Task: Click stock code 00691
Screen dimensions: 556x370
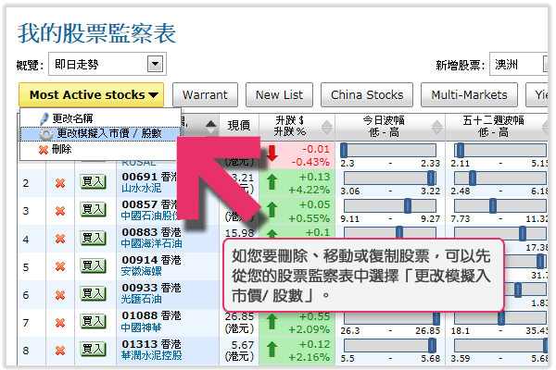Action: click(x=139, y=177)
